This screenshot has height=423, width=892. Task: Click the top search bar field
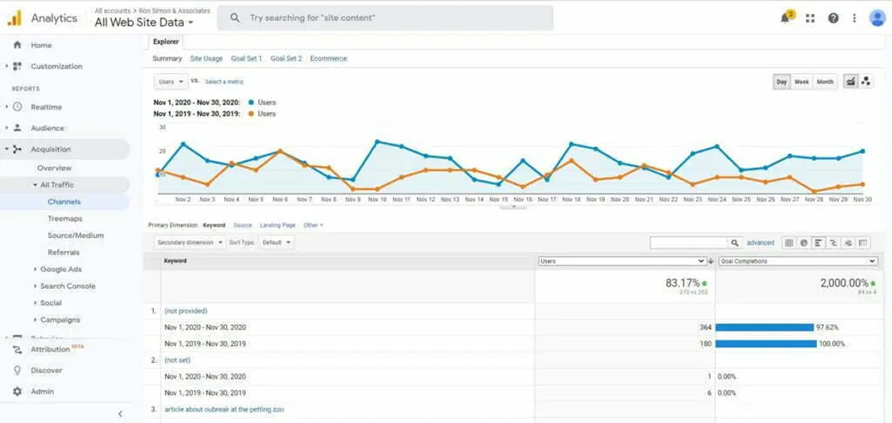[385, 18]
